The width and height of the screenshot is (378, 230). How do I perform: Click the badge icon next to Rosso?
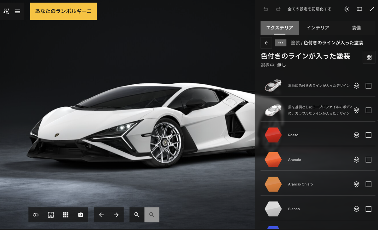pyautogui.click(x=356, y=135)
